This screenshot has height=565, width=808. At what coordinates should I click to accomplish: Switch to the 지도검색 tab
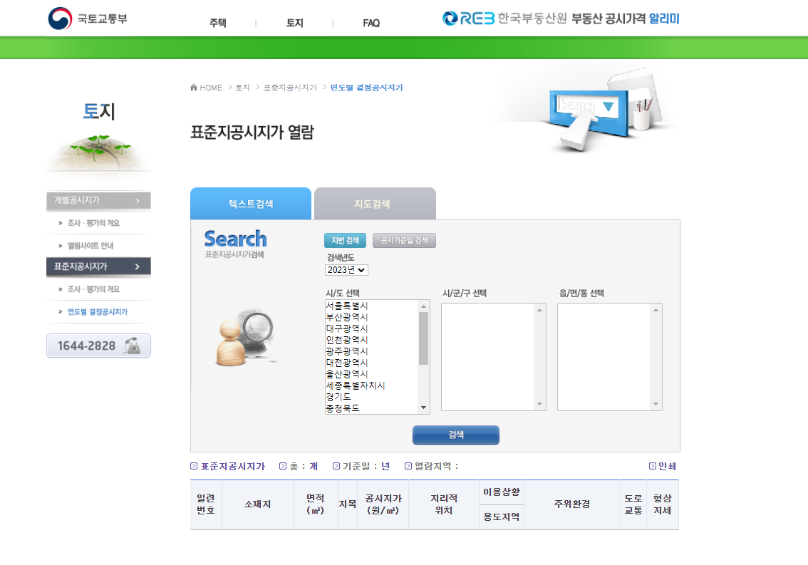pyautogui.click(x=374, y=203)
